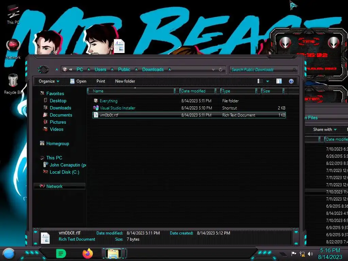Expand the dot after PC in breadcrumb

coord(89,69)
